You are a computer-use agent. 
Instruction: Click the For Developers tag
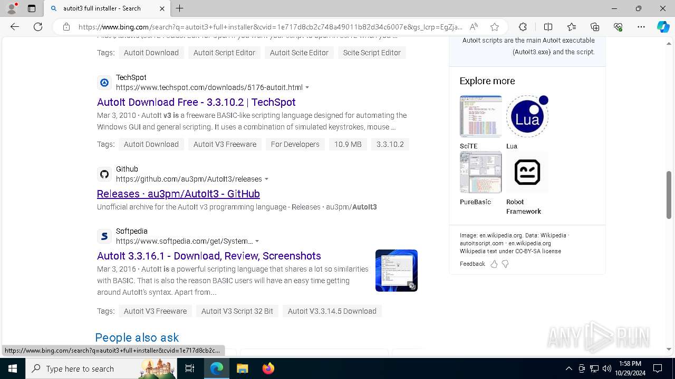[x=295, y=144]
